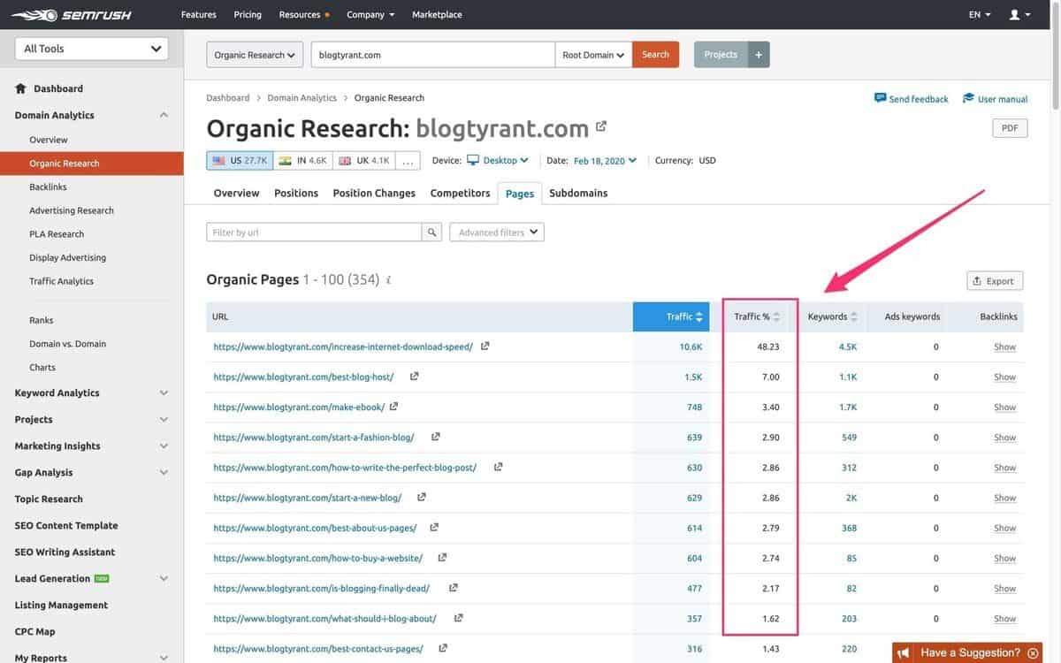
Task: Switch to the Overview tab
Action: pyautogui.click(x=236, y=193)
